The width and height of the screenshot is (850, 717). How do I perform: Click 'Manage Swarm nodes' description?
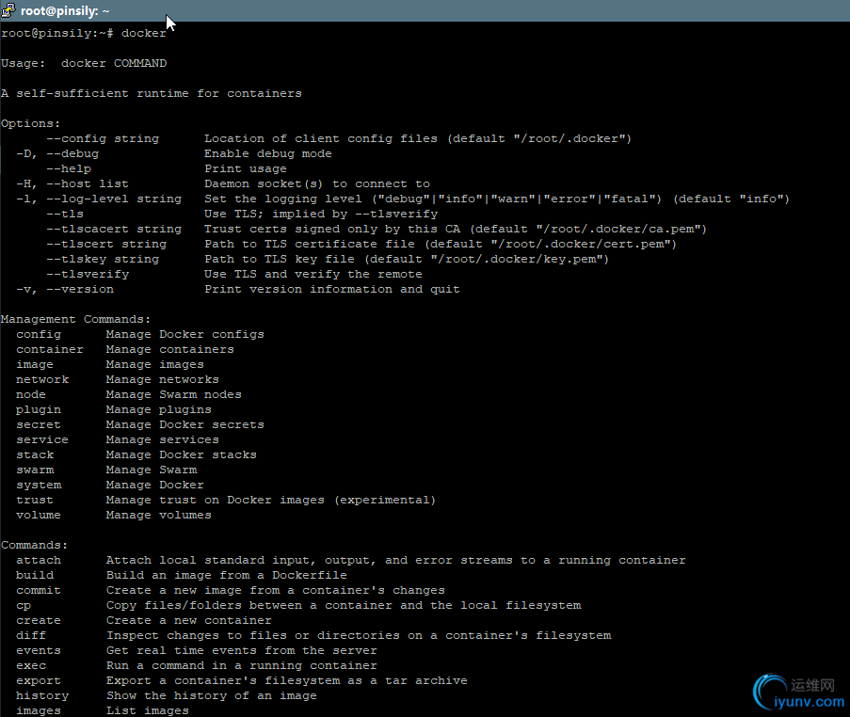click(x=173, y=395)
